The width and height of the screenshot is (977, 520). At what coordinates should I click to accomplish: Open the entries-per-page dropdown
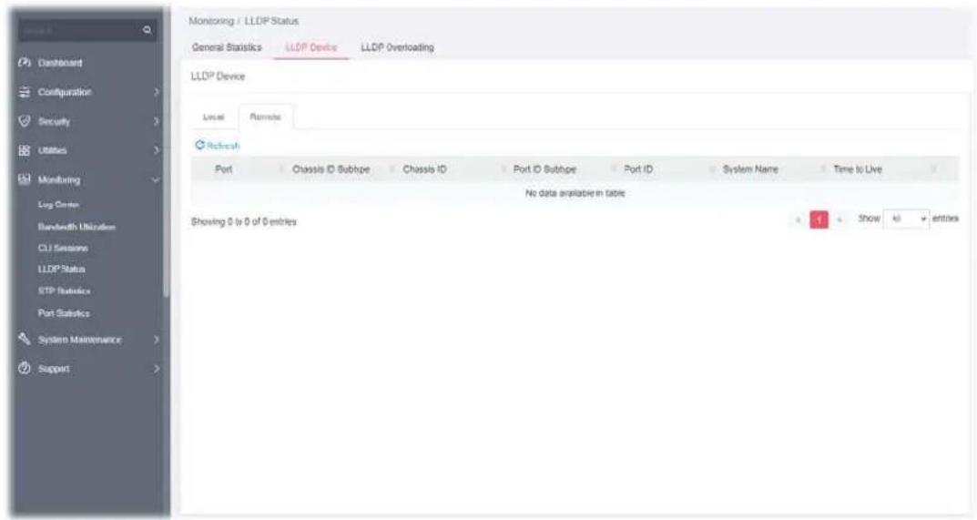click(x=907, y=219)
